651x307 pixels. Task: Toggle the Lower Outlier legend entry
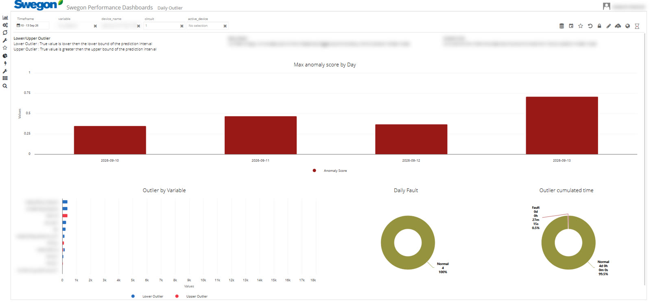[x=147, y=296]
